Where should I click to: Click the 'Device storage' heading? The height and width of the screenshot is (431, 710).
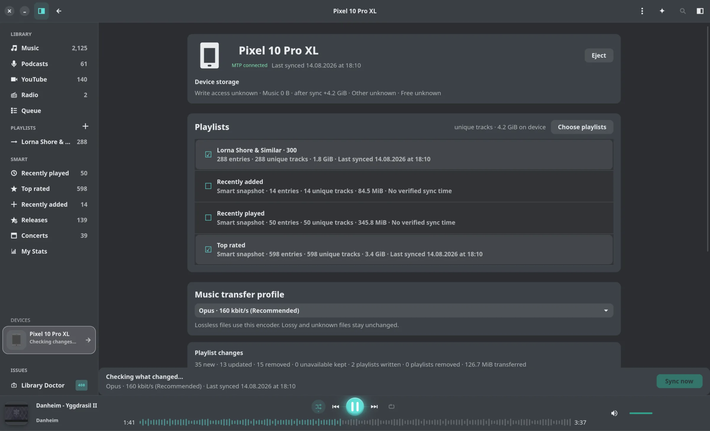(x=217, y=82)
